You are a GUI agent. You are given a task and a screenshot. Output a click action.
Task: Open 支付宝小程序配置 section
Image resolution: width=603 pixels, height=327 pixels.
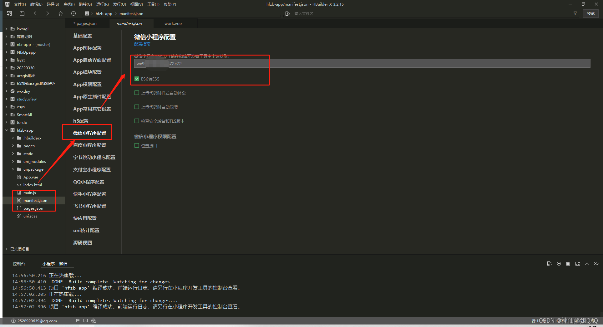pyautogui.click(x=92, y=169)
